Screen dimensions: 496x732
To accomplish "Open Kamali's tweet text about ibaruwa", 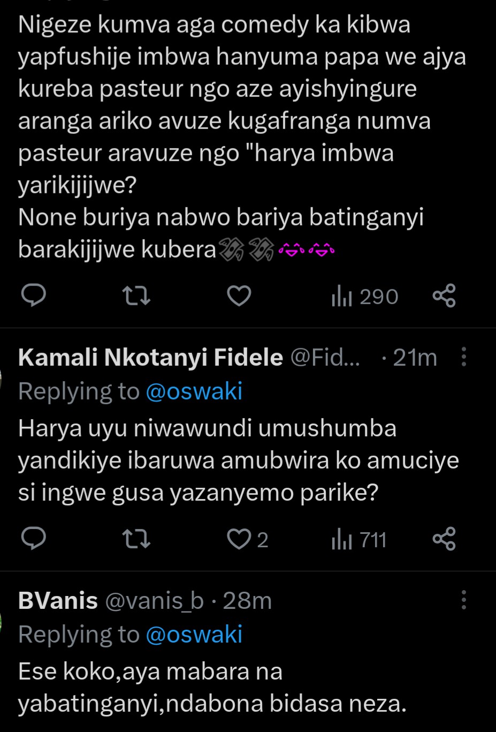I will pos(238,461).
